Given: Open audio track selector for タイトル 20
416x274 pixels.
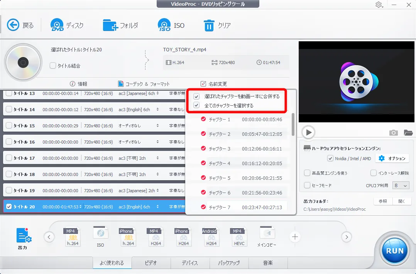Looking at the screenshot, I should tap(157, 206).
